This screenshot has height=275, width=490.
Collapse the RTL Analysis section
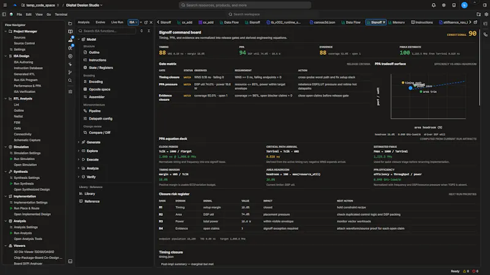(x=6, y=98)
